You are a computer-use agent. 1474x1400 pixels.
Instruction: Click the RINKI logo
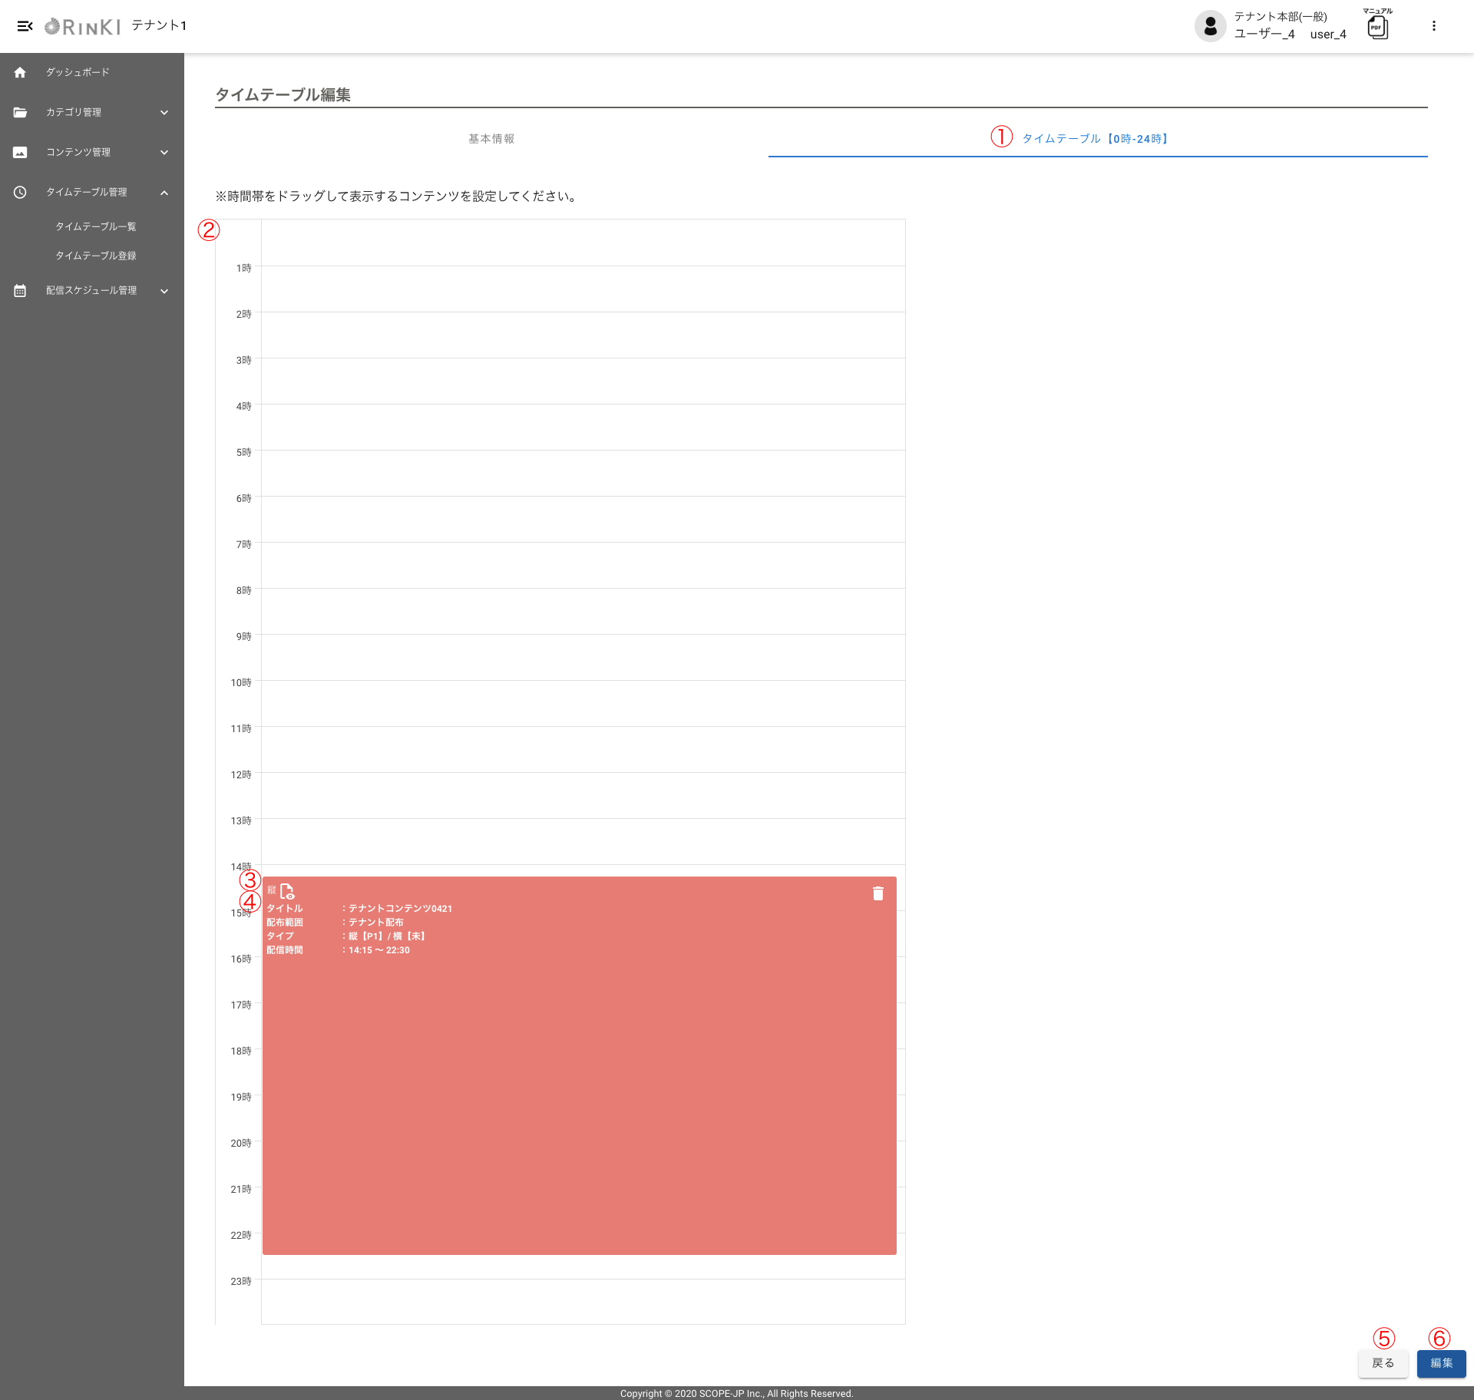pyautogui.click(x=83, y=27)
